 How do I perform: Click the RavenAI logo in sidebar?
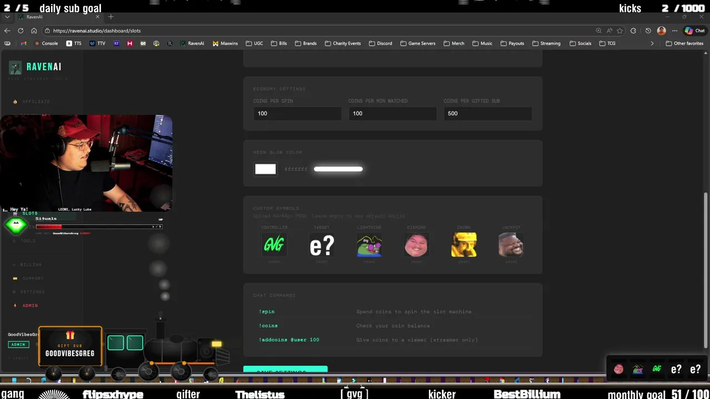35,67
